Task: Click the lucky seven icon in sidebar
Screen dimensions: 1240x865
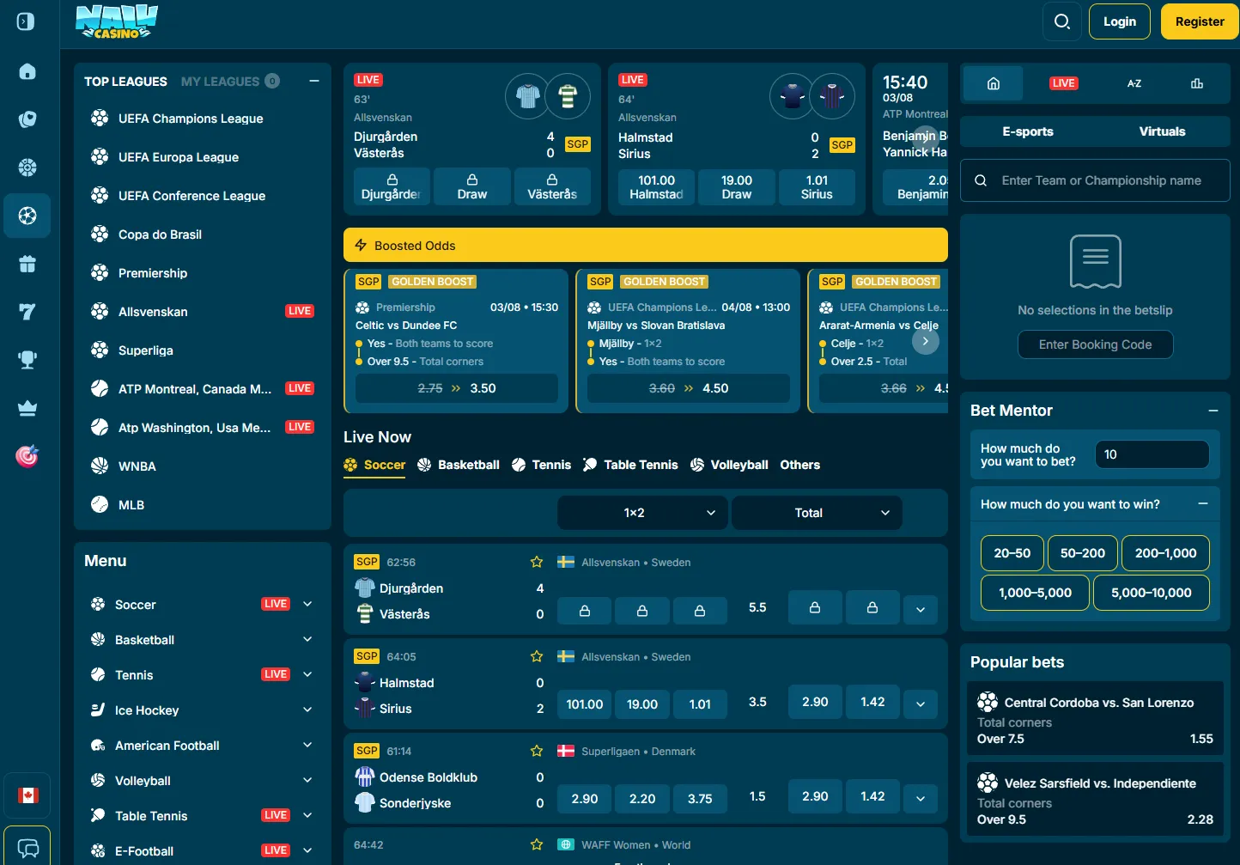Action: tap(27, 312)
